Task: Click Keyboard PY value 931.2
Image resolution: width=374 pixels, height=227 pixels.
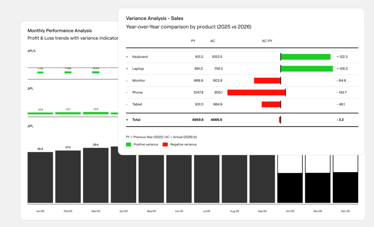Action: point(199,57)
